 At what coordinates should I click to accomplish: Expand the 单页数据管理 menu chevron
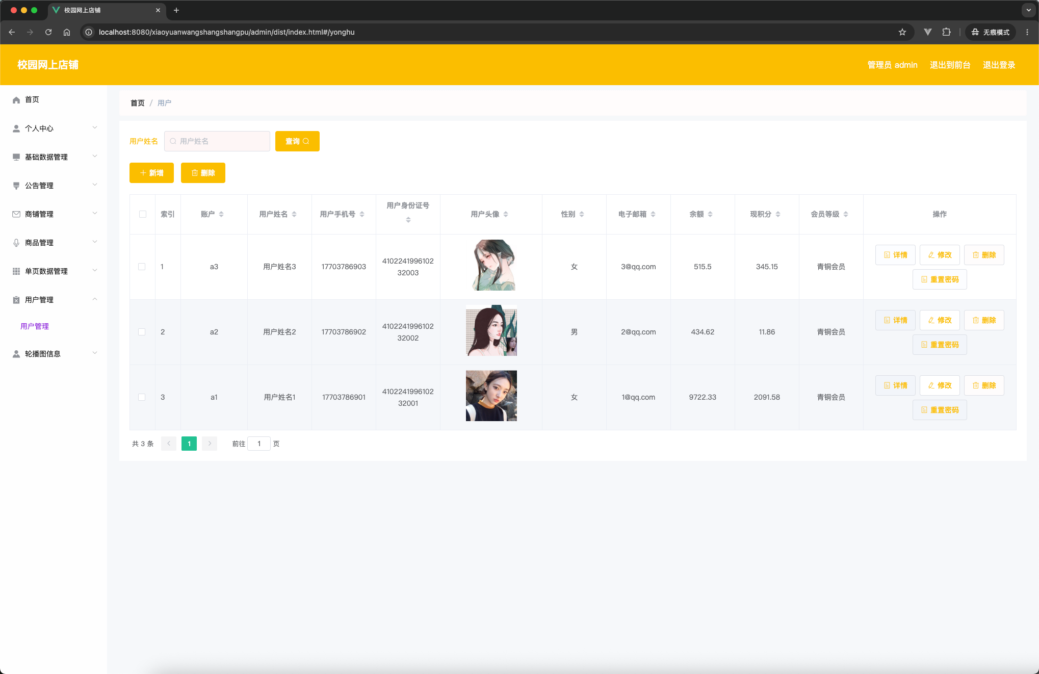pyautogui.click(x=95, y=271)
